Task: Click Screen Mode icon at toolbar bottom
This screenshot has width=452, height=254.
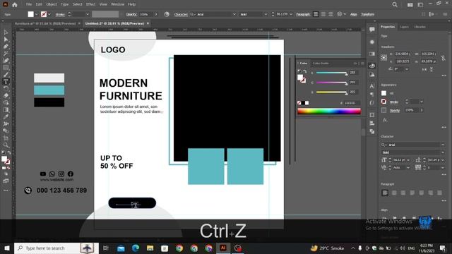Action: point(6,181)
